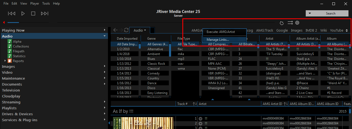Select Classic Rock in Genre list

(x=156, y=64)
